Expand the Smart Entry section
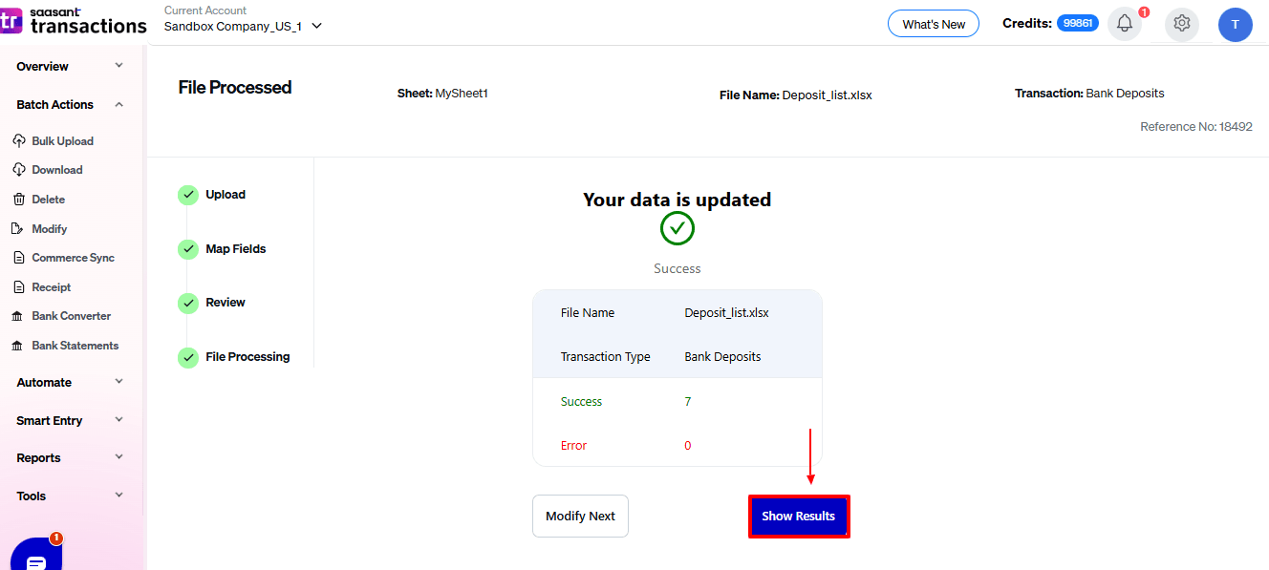 118,420
